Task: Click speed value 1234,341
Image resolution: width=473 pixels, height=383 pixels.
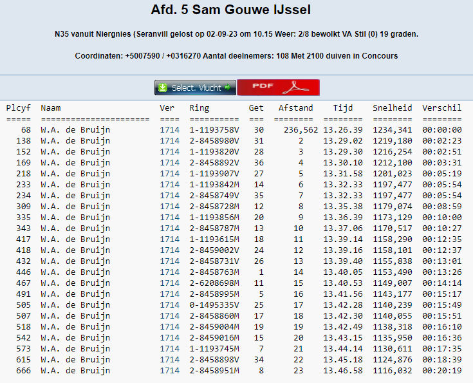Action: [x=392, y=130]
